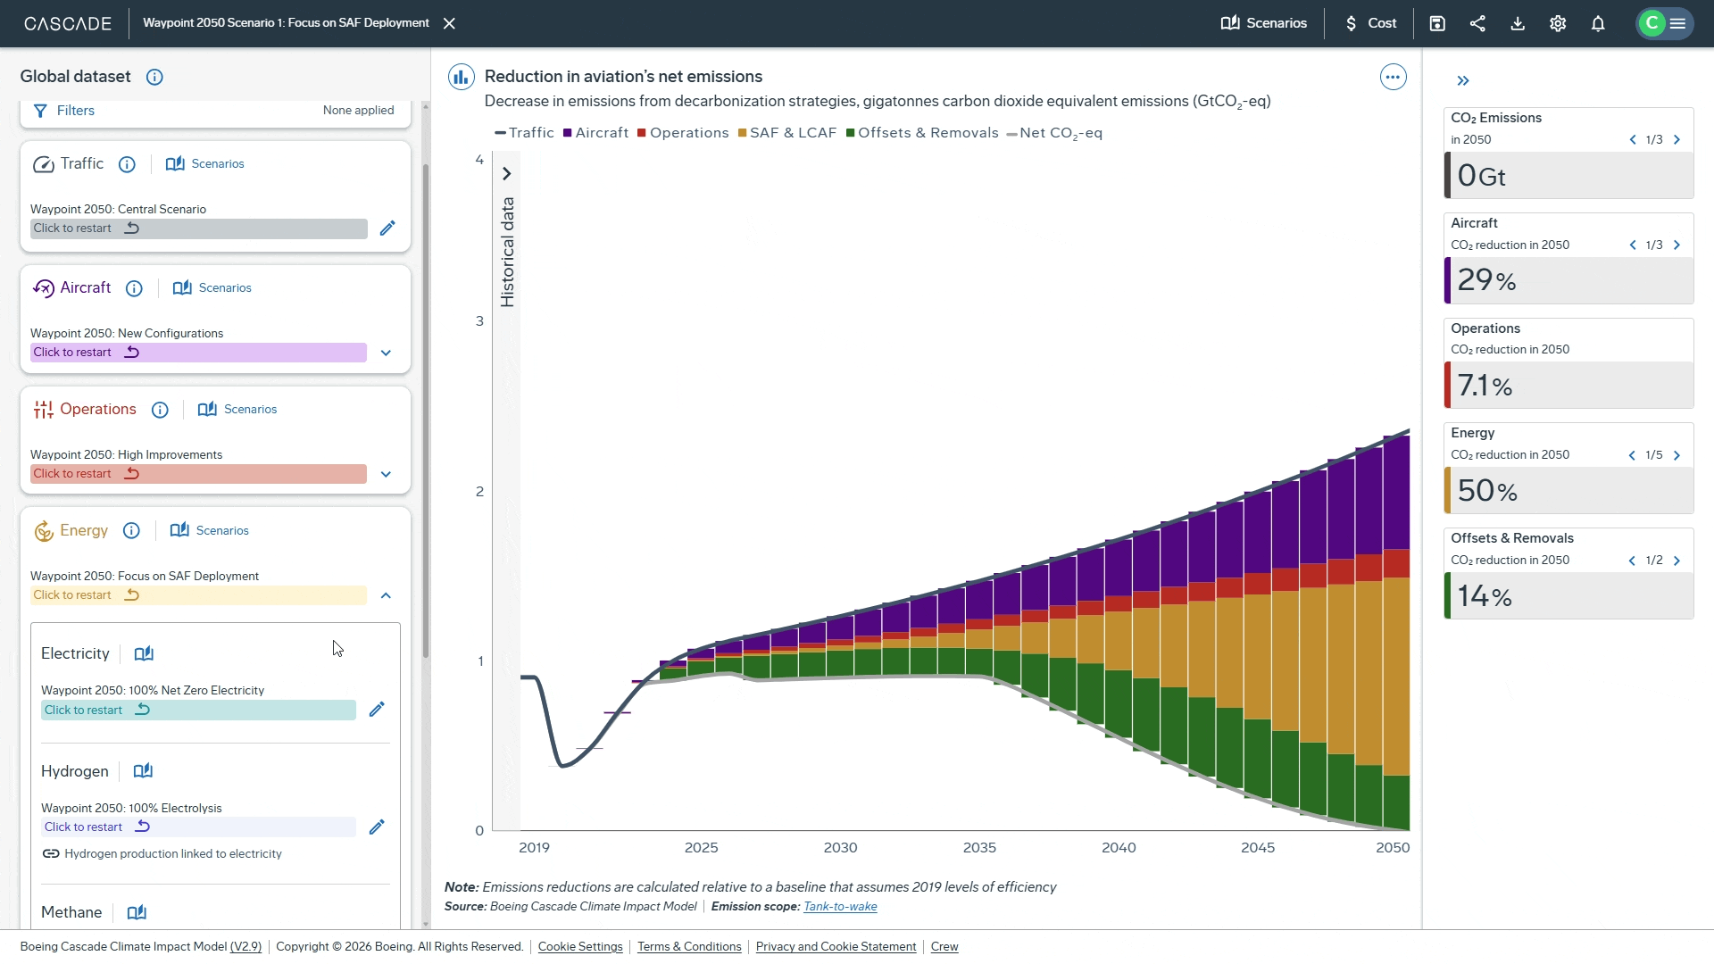The width and height of the screenshot is (1714, 964).
Task: Open chart more options menu
Action: 1393,78
